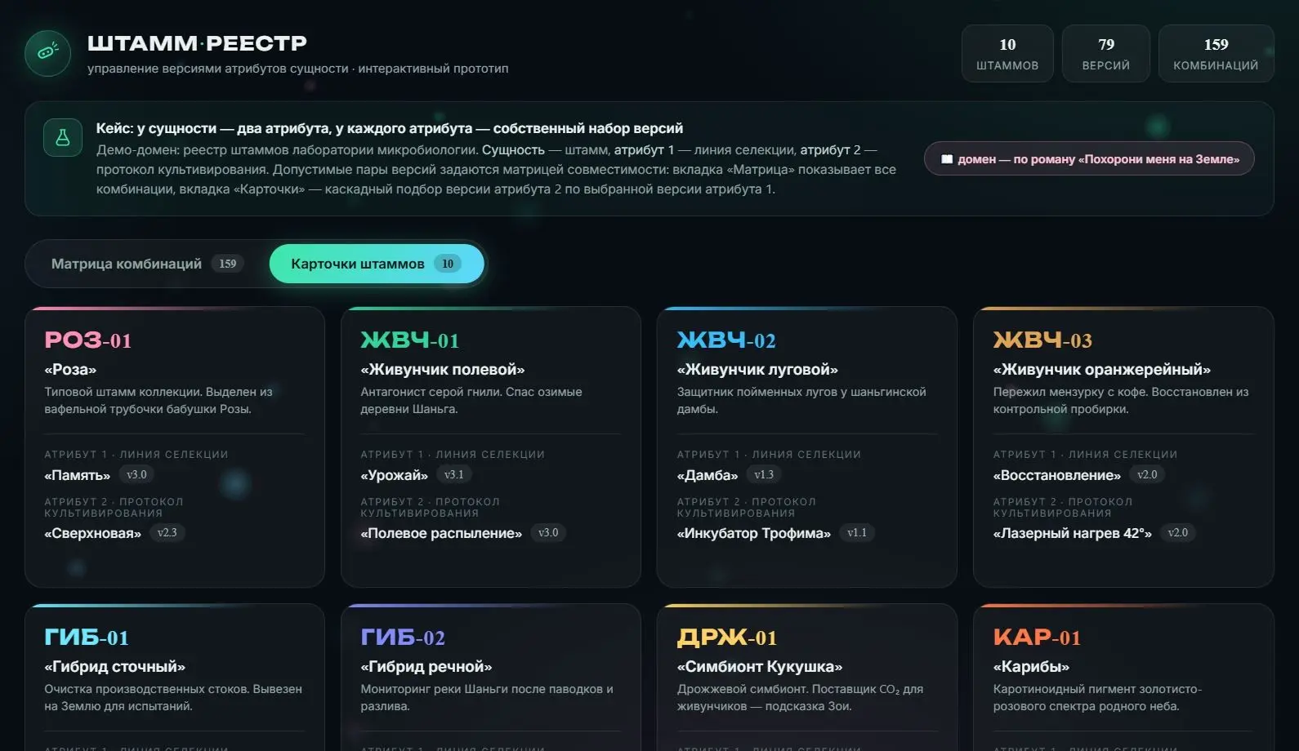Click the v3.0 badge next to «Память»
The width and height of the screenshot is (1299, 751).
(136, 474)
